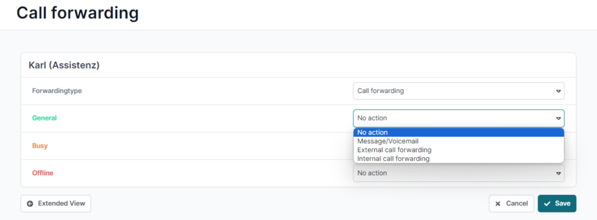Click the Karl (Assistenz) card header
This screenshot has width=597, height=220.
pos(298,65)
